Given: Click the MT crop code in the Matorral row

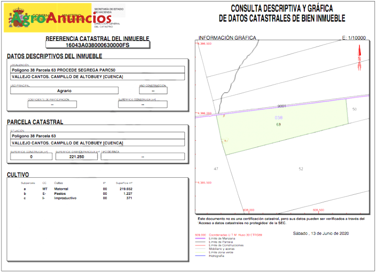Looking at the screenshot, I should [45, 189].
